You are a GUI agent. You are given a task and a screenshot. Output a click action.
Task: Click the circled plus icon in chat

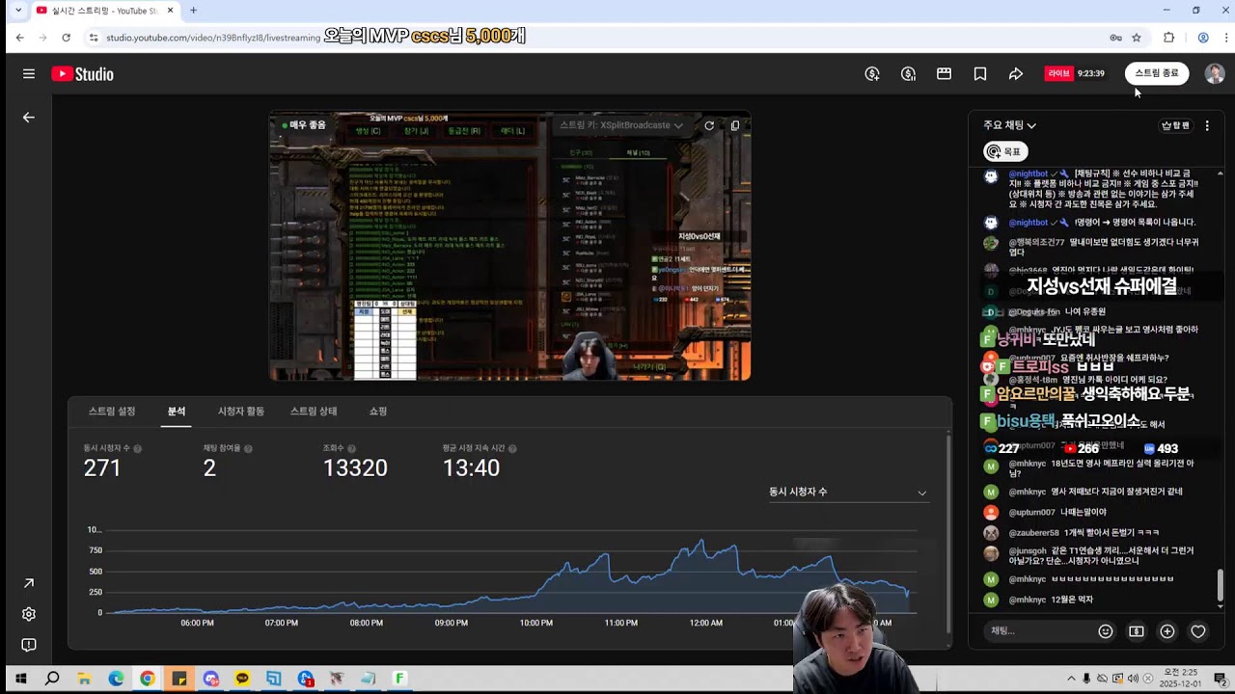coord(1167,631)
